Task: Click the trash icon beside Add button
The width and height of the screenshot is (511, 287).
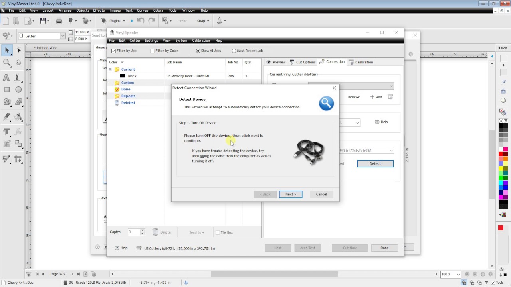Action: tap(390, 97)
